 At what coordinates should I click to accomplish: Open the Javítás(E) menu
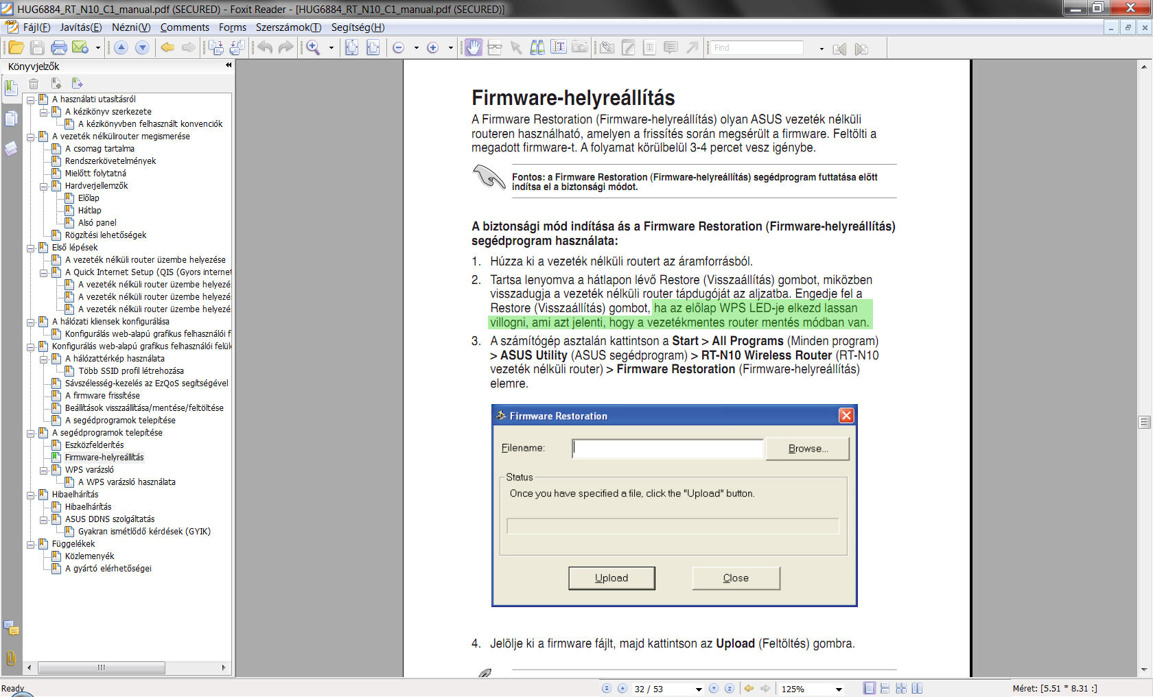pos(81,27)
